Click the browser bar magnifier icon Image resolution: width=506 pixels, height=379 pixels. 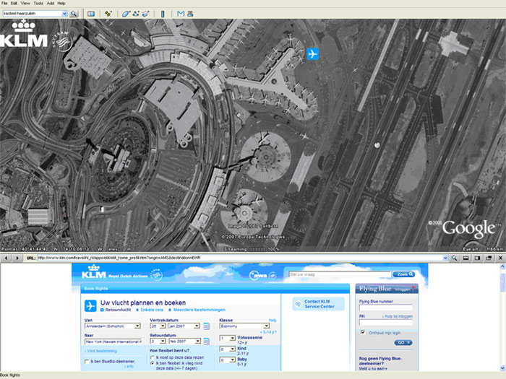tap(454, 258)
